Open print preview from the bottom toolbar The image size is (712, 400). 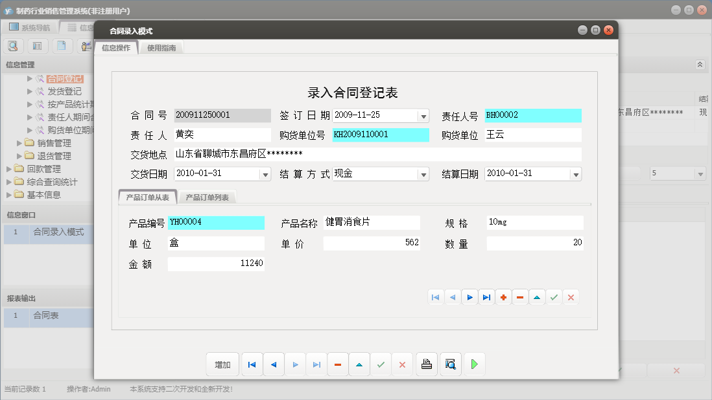coord(450,364)
